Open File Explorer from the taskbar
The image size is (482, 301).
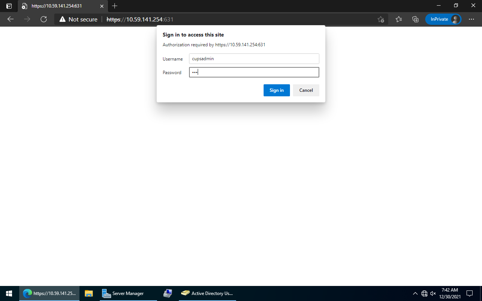[88, 293]
